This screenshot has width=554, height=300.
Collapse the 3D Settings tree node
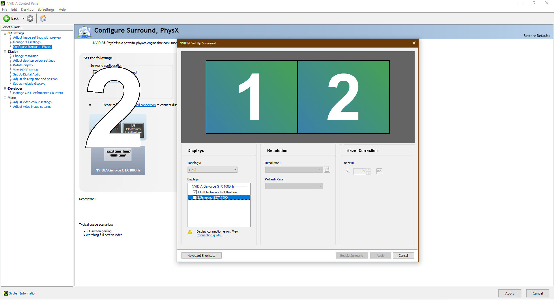5,33
